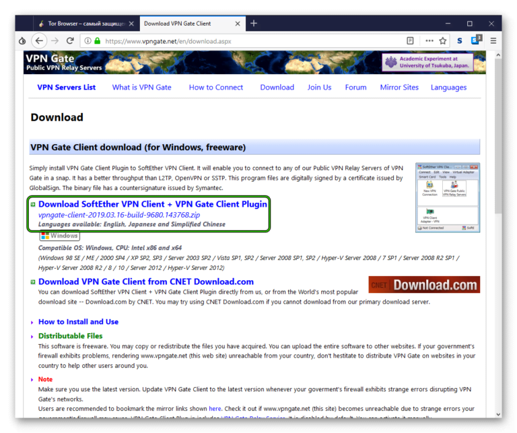Screen dimensions: 517x433
Task: Click the red Note heading
Action: click(45, 379)
